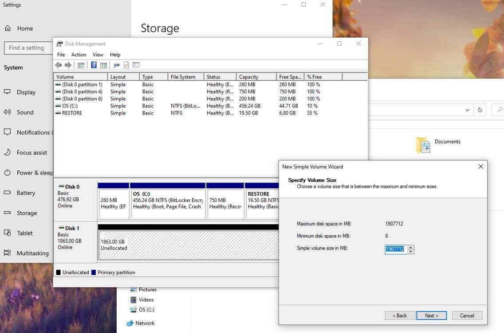
Task: Toggle the console tree with the show/hide icon
Action: 81,65
